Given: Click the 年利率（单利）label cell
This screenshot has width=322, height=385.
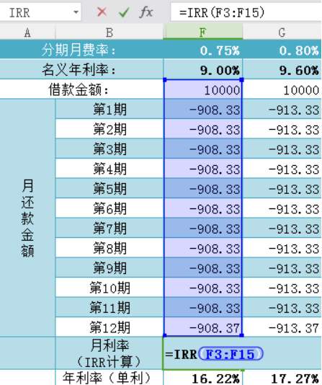Looking at the screenshot, I should (x=109, y=378).
